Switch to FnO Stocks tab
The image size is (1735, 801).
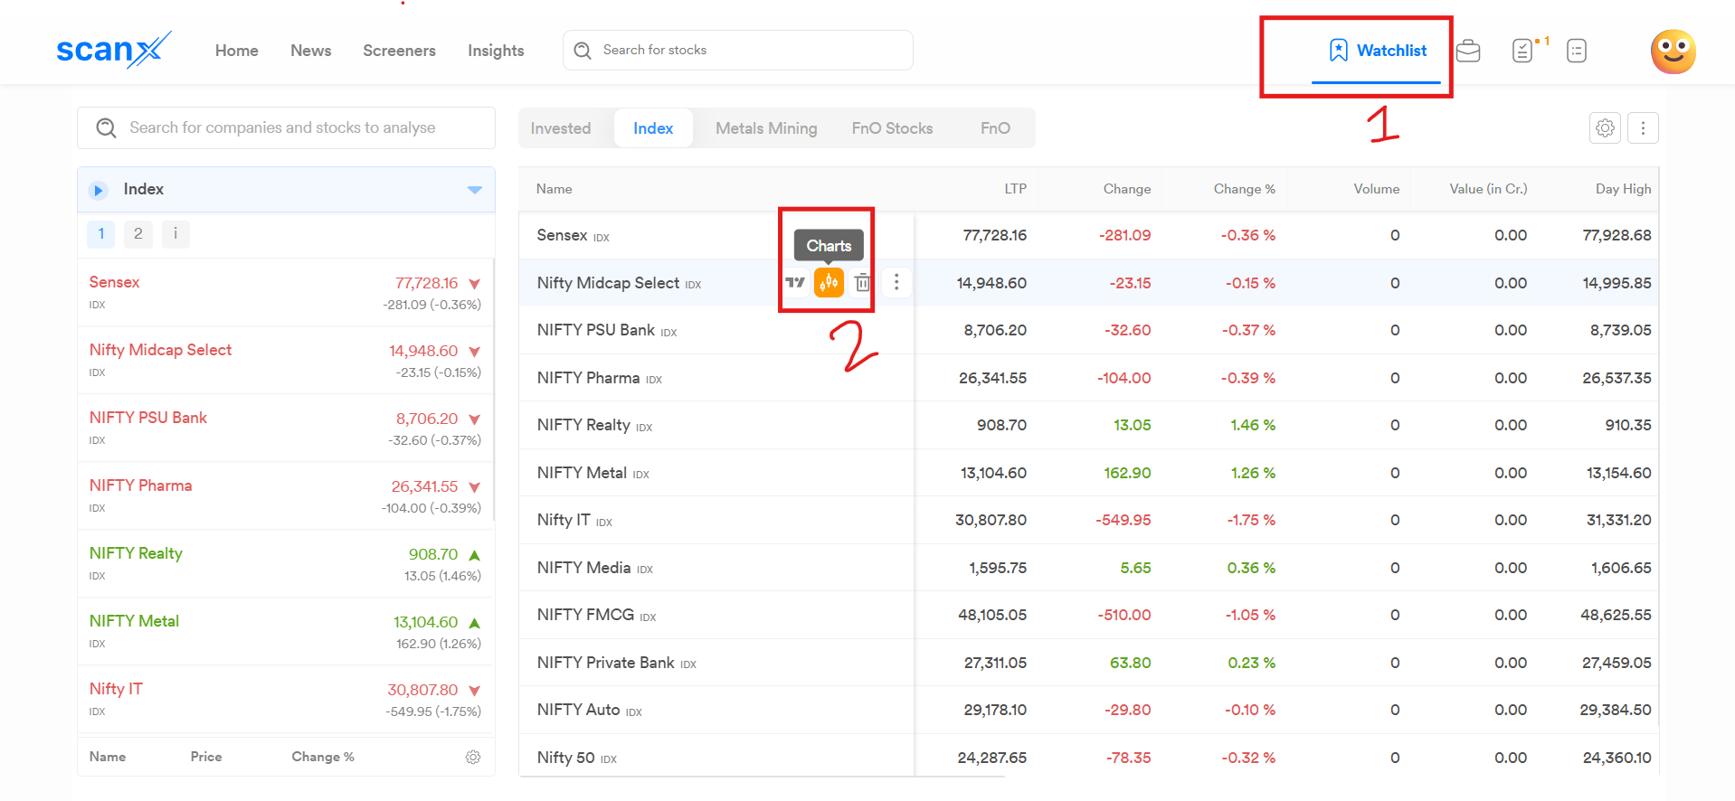click(x=892, y=128)
